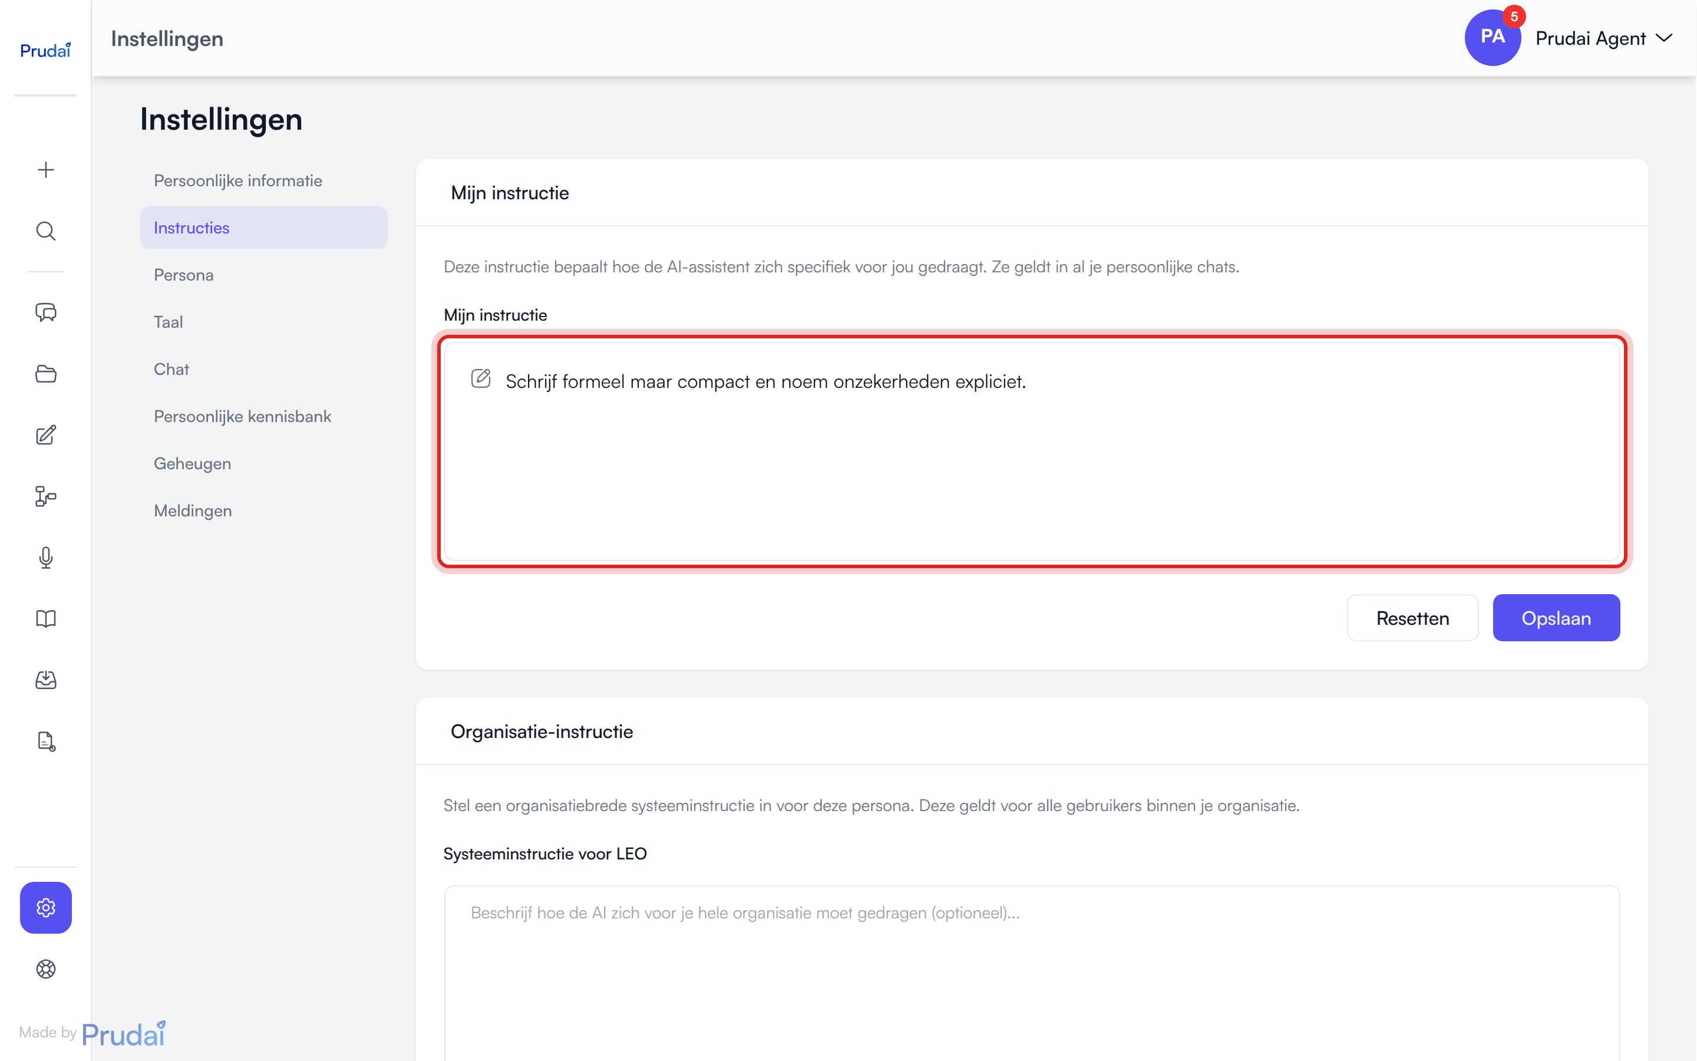Click the Prudai logo in the sidebar
Screen dimensions: 1697x1061
pos(45,50)
